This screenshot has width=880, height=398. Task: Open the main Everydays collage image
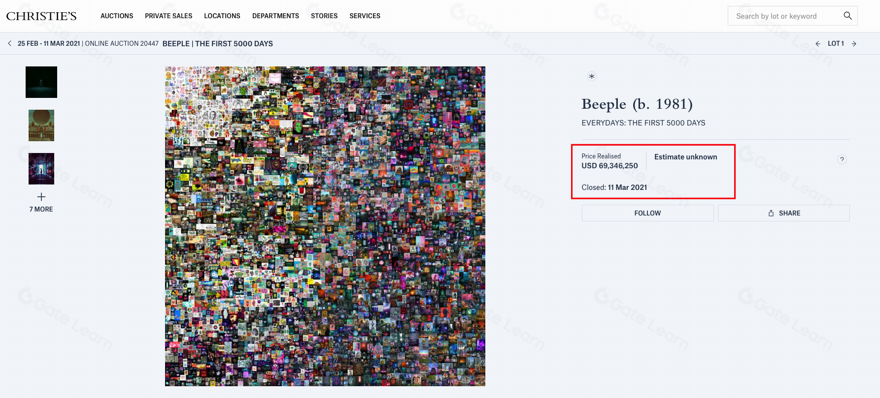[325, 226]
